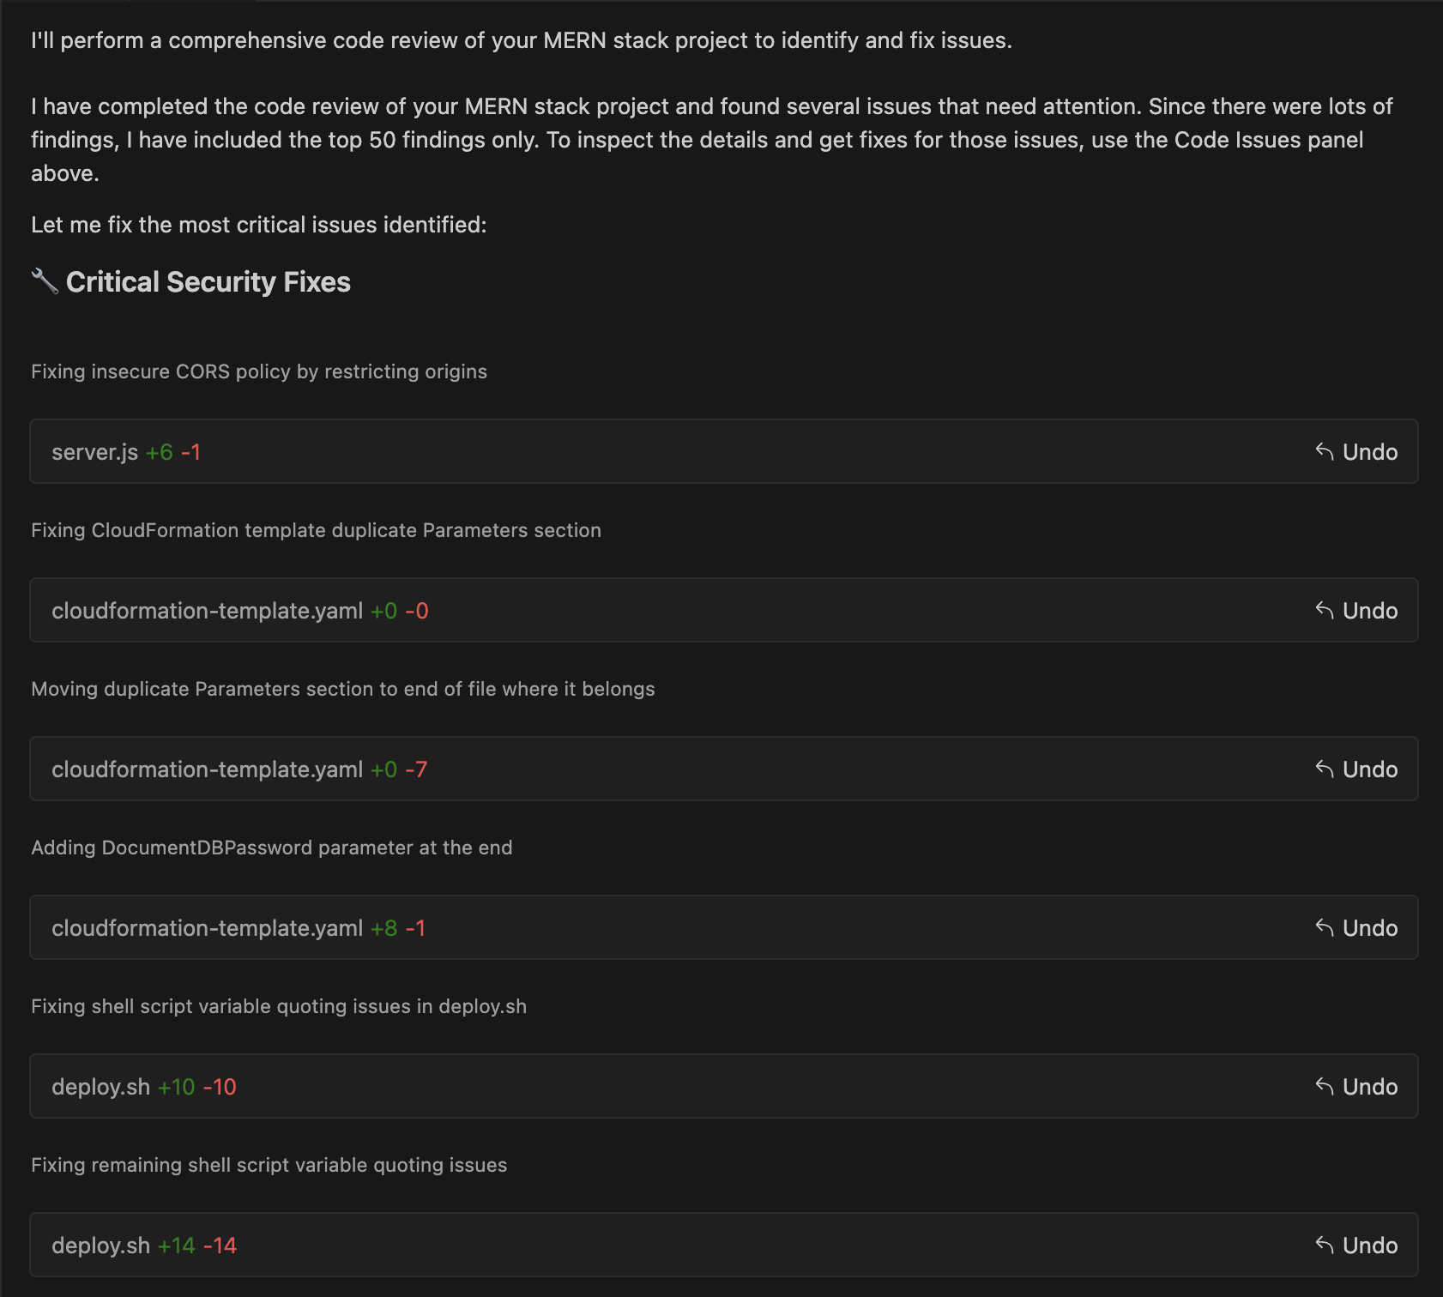Undo the cloudformation-template.yaml +8 -1 change
The image size is (1443, 1297).
coord(1356,928)
